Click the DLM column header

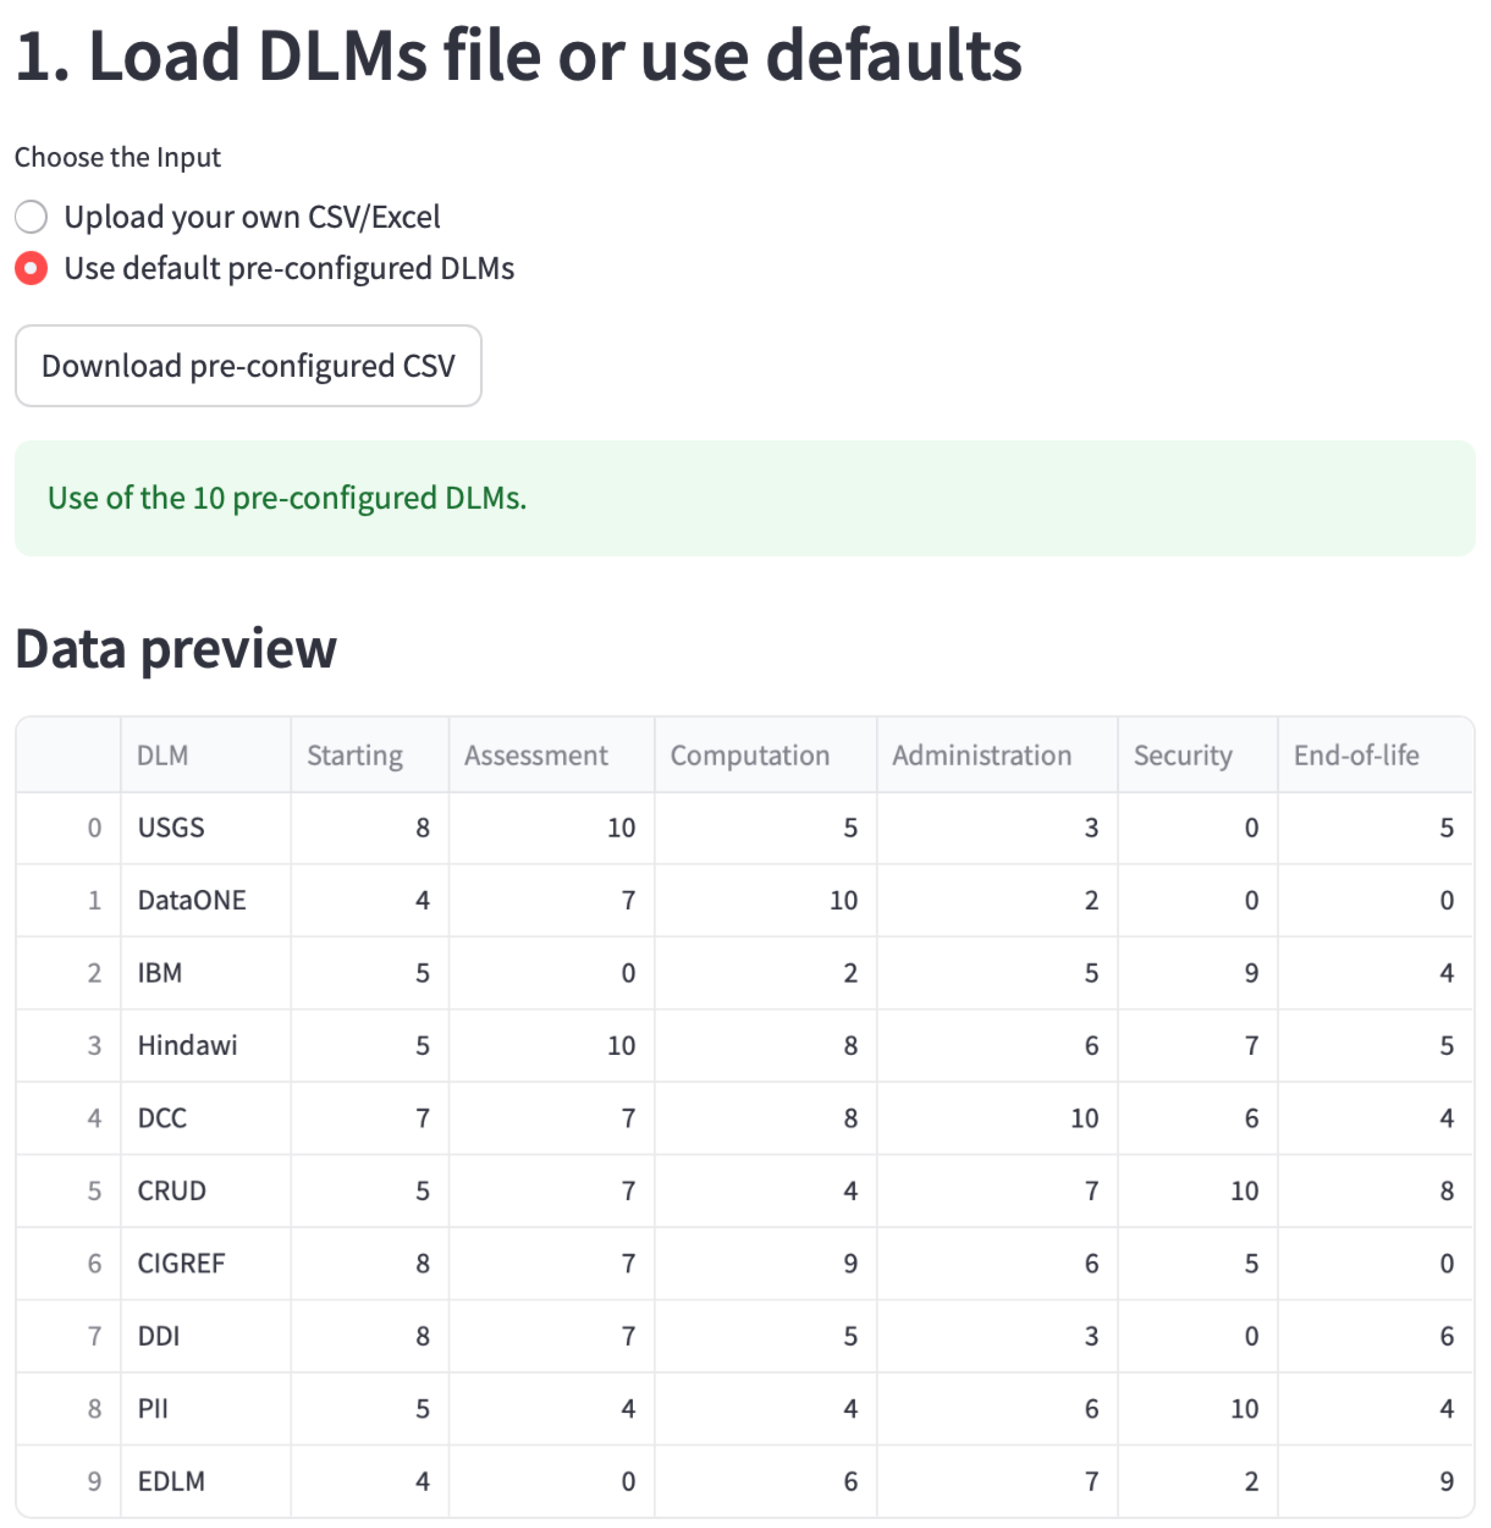[x=206, y=755]
